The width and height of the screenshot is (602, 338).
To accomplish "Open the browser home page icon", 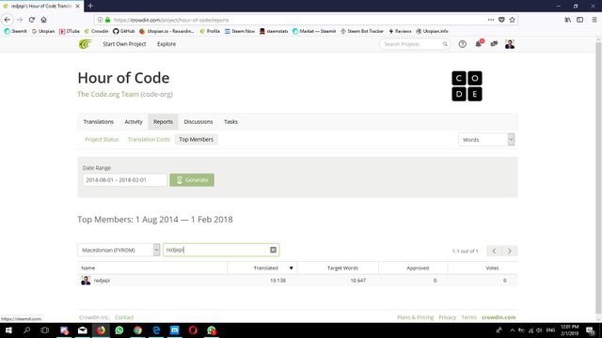I will click(44, 20).
